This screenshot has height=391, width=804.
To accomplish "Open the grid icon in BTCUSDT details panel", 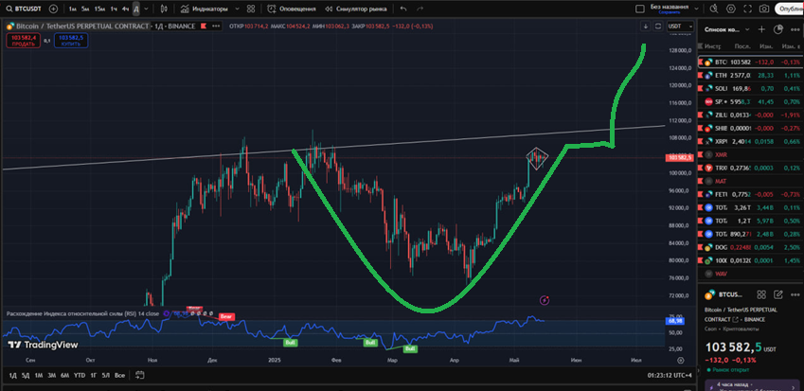I will [x=762, y=294].
